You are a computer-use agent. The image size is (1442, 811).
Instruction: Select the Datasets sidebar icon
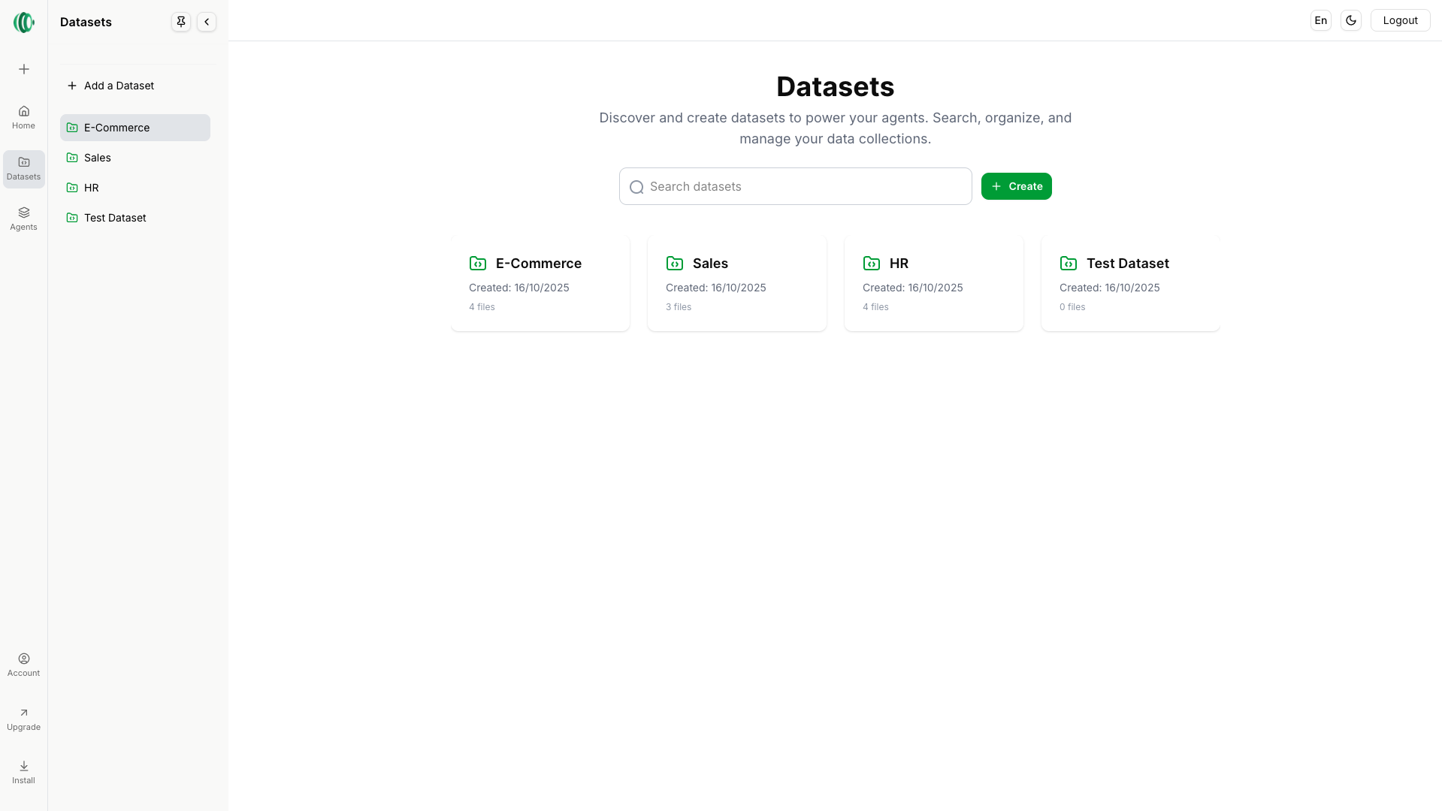[x=23, y=168]
